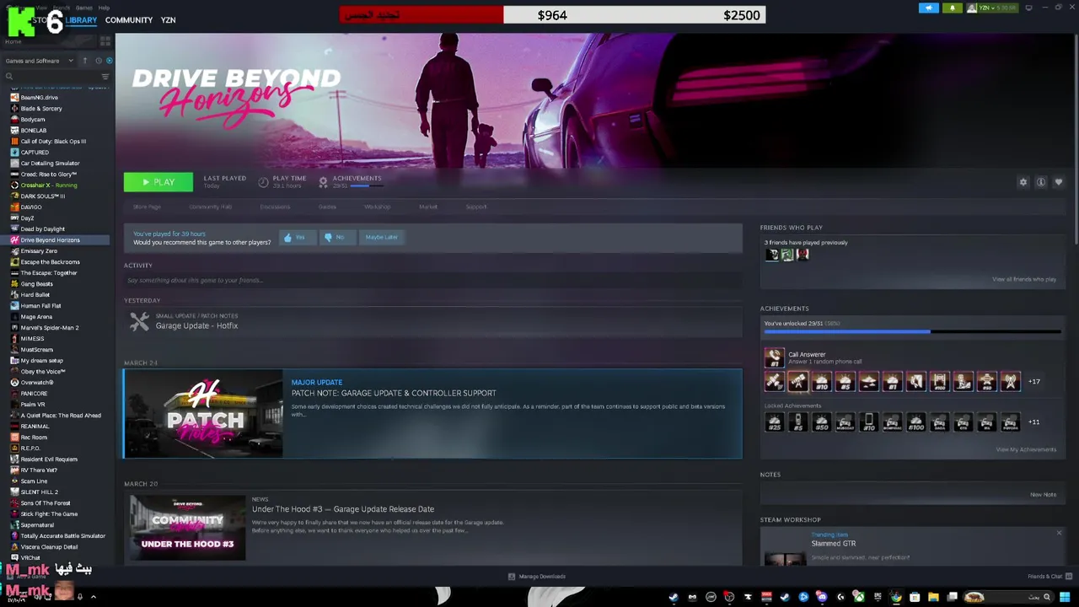Image resolution: width=1079 pixels, height=607 pixels.
Task: Expand +17 more unlocked achievements
Action: 1033,382
